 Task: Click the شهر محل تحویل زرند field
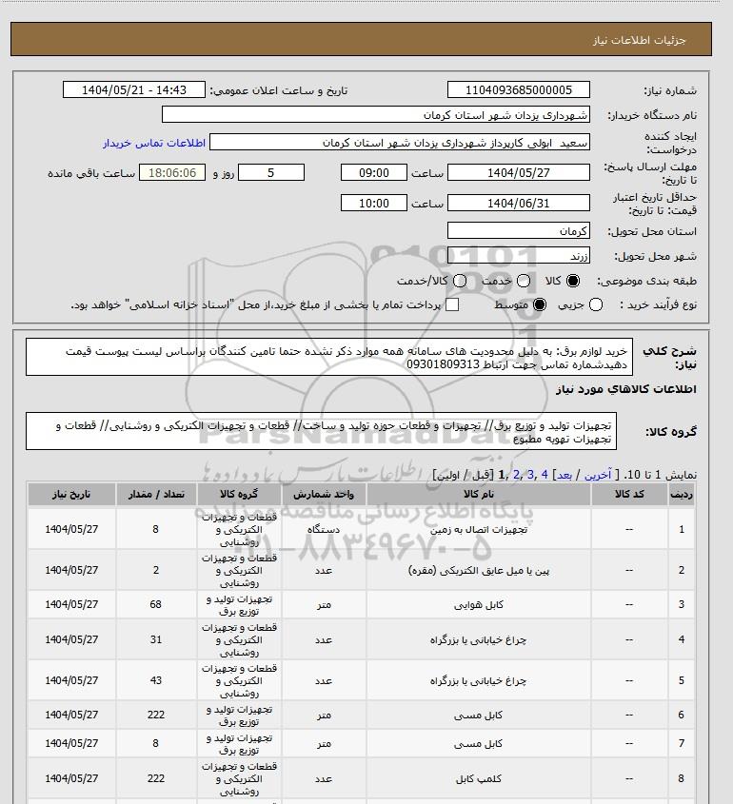point(519,255)
